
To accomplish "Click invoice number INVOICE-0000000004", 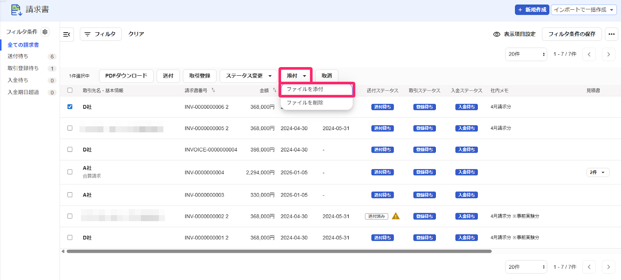I will [211, 150].
